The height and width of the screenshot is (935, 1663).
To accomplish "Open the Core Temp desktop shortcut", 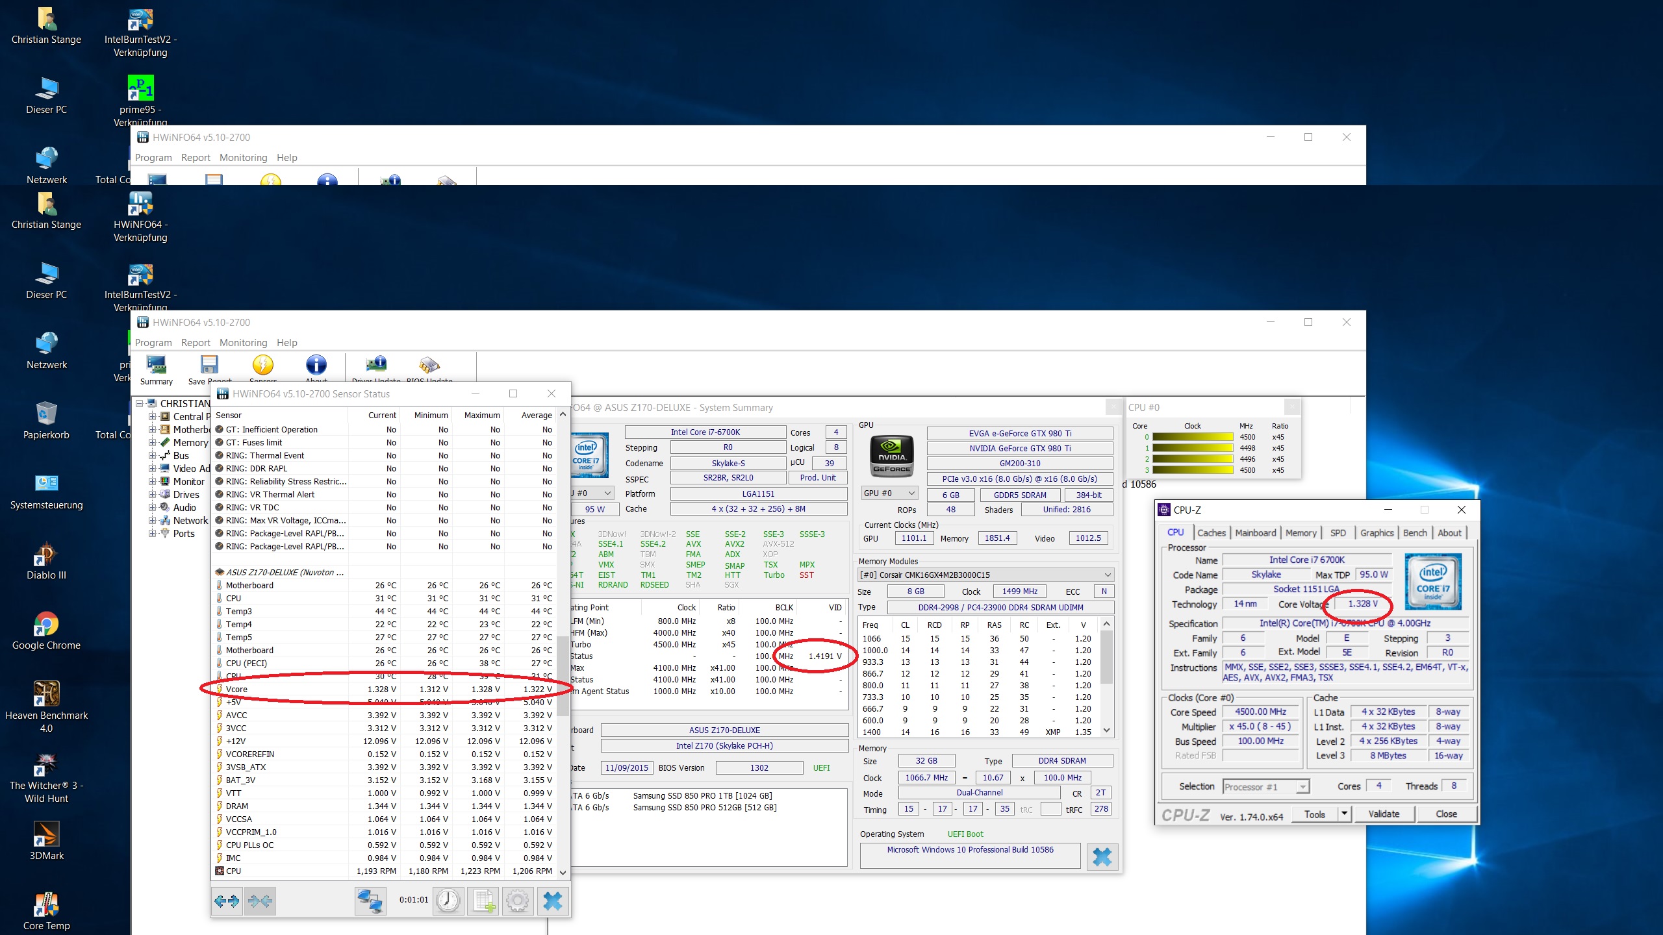I will pos(46,905).
